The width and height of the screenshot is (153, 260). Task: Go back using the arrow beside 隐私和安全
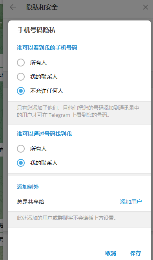click(x=13, y=7)
